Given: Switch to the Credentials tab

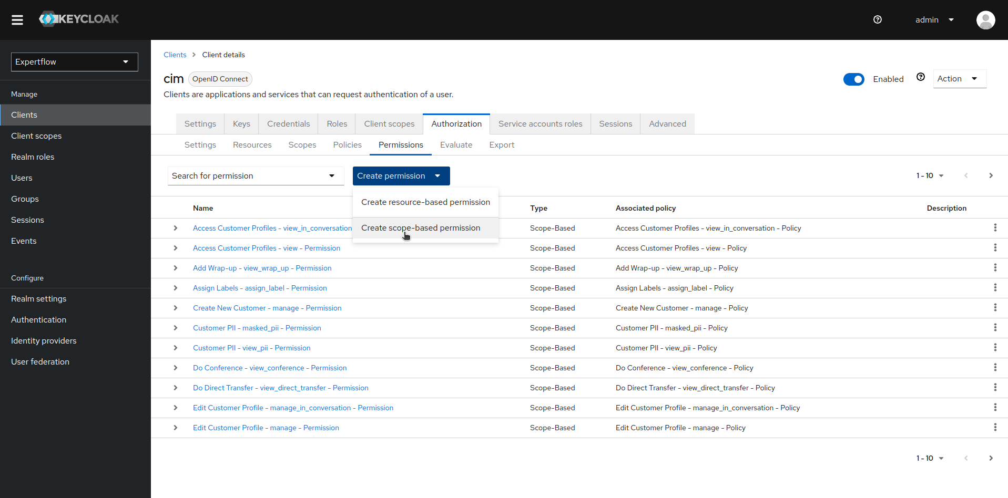Looking at the screenshot, I should coord(288,124).
